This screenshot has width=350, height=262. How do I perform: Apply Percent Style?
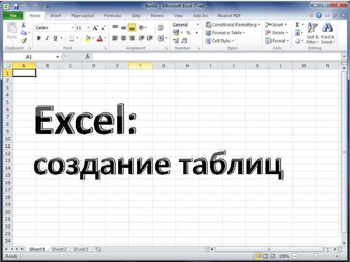click(189, 33)
